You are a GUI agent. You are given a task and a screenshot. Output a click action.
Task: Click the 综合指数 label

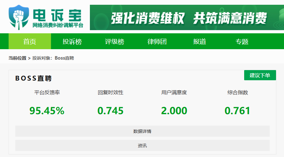point(238,93)
